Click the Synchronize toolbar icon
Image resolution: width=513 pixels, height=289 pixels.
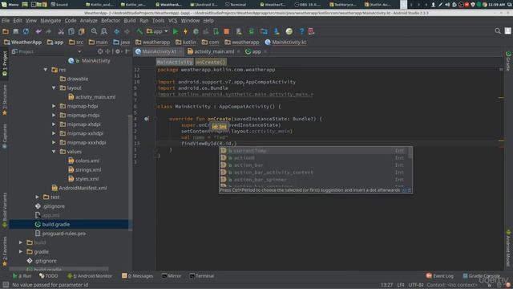coord(26,31)
